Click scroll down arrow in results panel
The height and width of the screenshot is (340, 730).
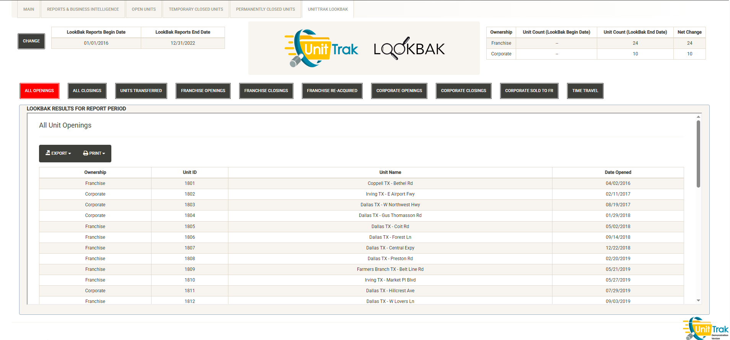[x=698, y=301]
